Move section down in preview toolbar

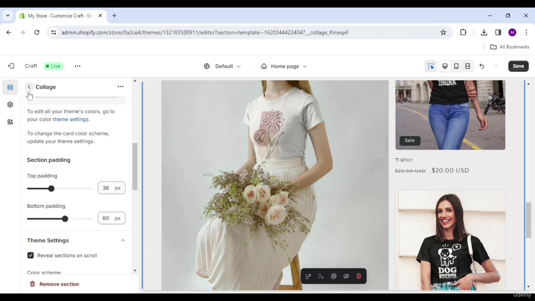(x=321, y=276)
